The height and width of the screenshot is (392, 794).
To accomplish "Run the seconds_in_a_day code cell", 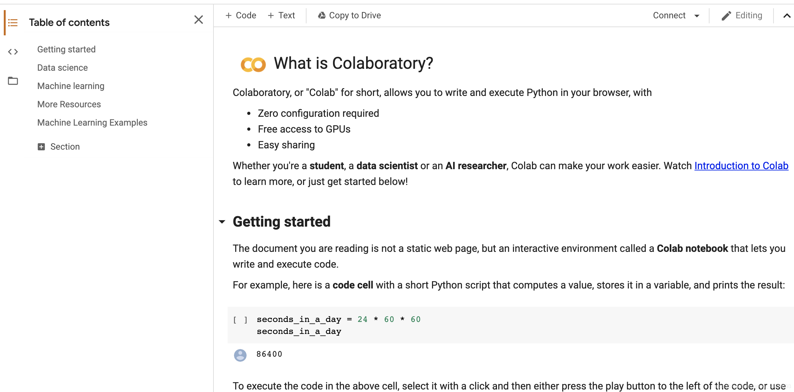I will [x=240, y=320].
